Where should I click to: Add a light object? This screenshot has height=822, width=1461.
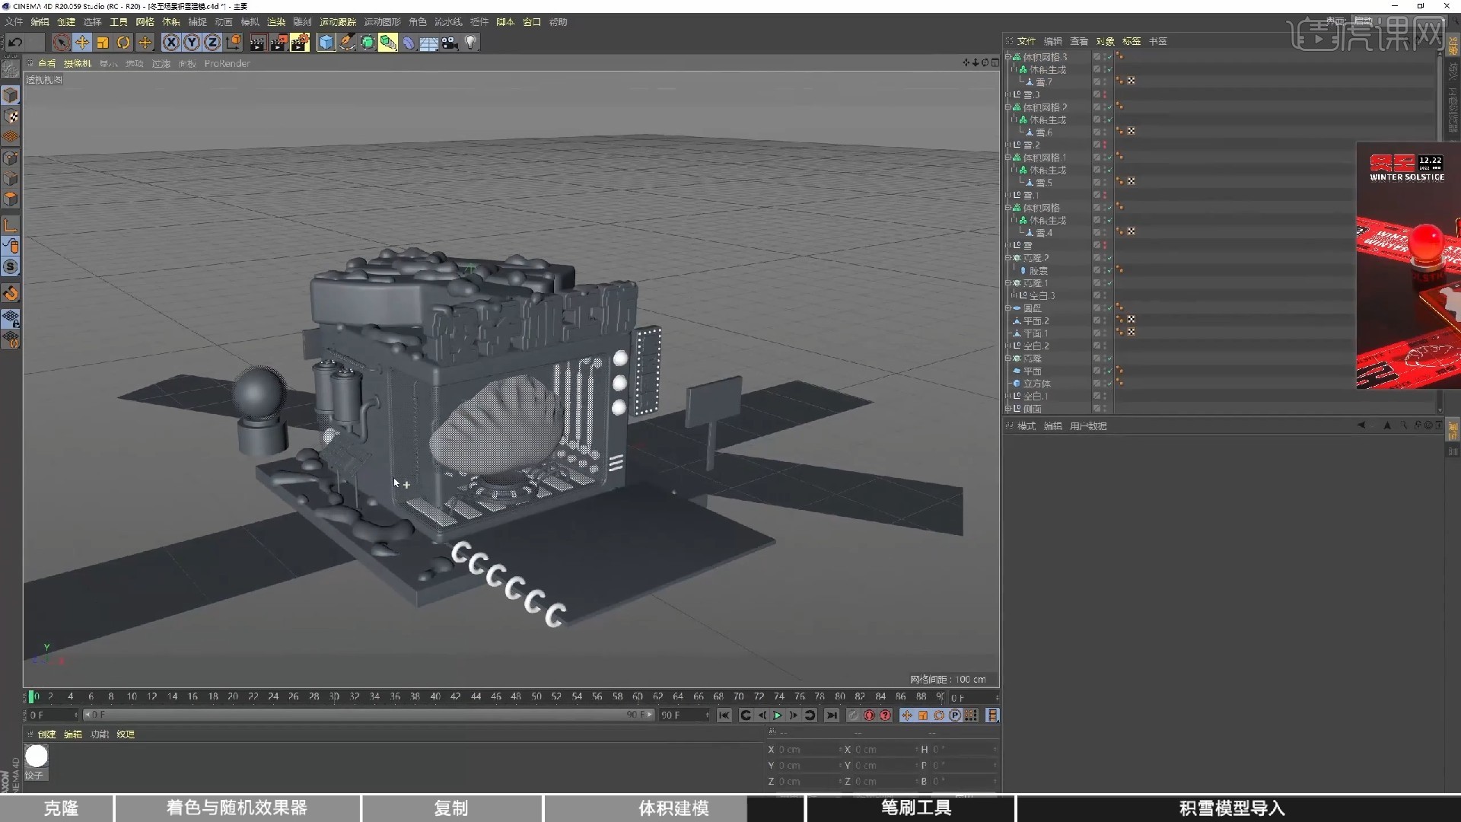point(470,43)
